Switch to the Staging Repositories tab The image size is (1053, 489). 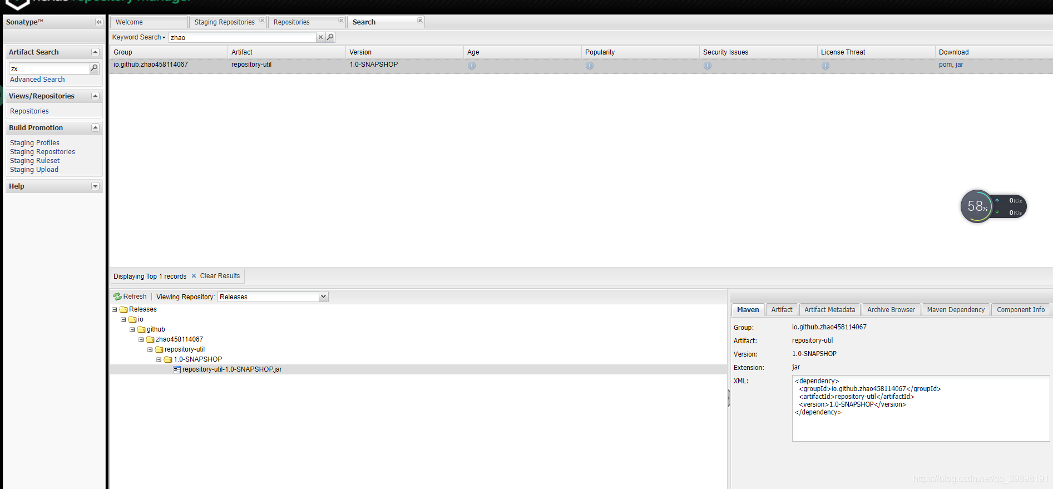pos(224,22)
